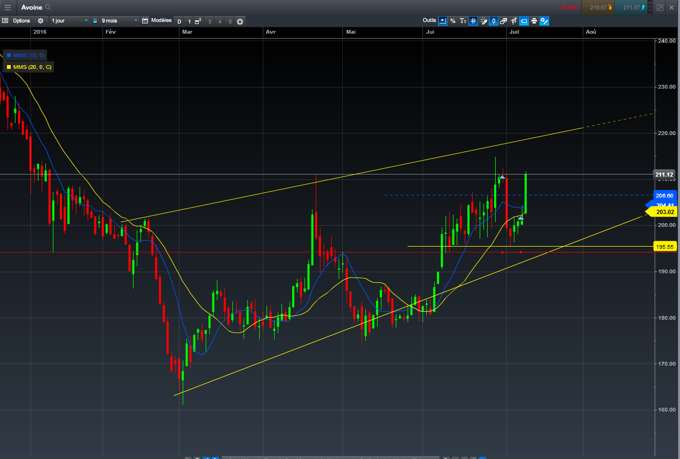680x459 pixels.
Task: Click the search magnifier next to Avoine
Action: pos(48,7)
